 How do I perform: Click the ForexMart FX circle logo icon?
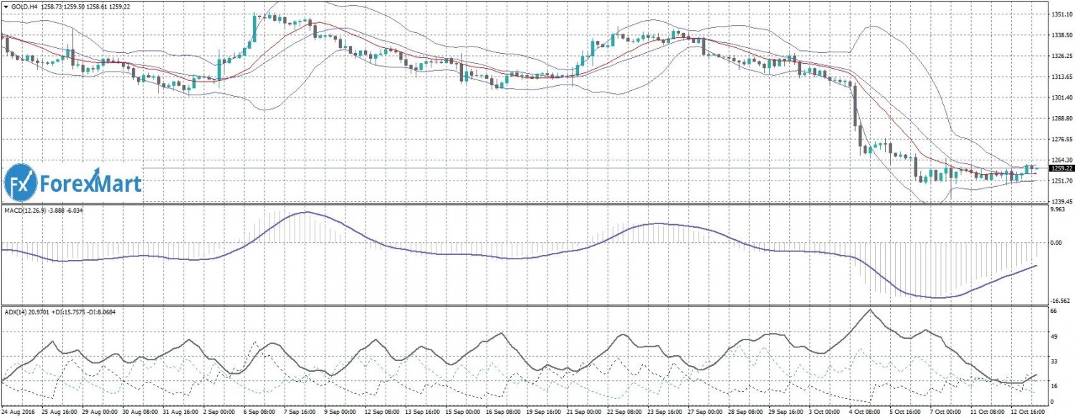click(21, 184)
